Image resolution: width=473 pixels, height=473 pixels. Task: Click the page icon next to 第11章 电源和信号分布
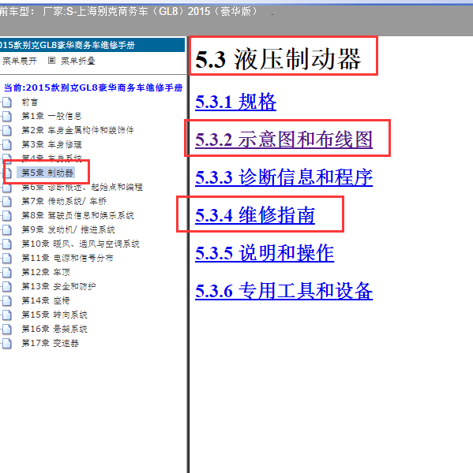[7, 259]
